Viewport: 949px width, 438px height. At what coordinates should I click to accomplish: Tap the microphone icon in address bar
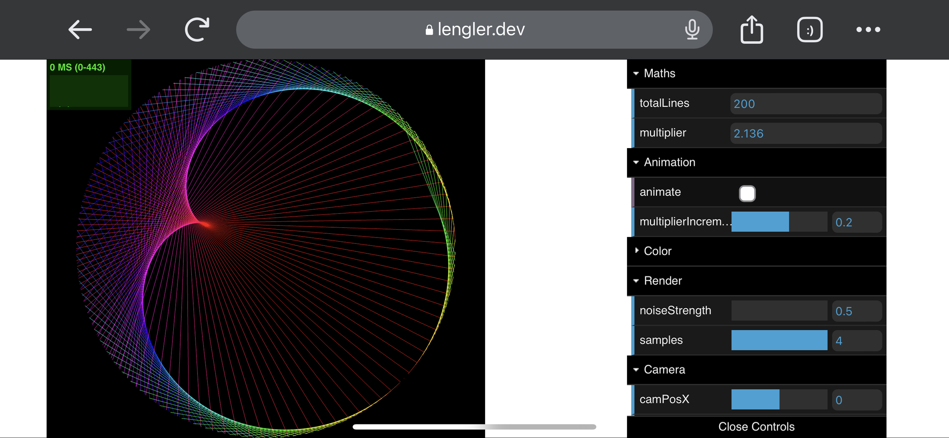tap(692, 30)
